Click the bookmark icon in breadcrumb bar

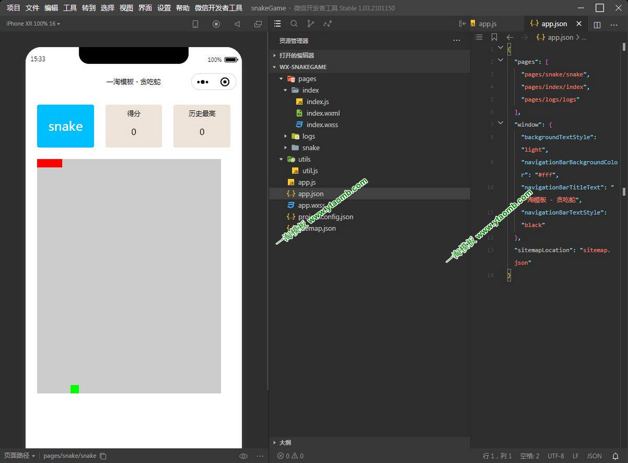[x=494, y=37]
